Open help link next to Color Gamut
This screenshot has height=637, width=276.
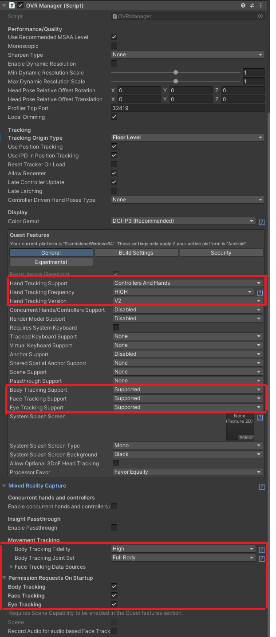pyautogui.click(x=262, y=221)
